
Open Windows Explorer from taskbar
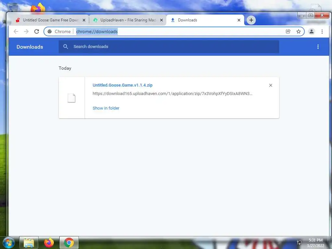pyautogui.click(x=29, y=243)
